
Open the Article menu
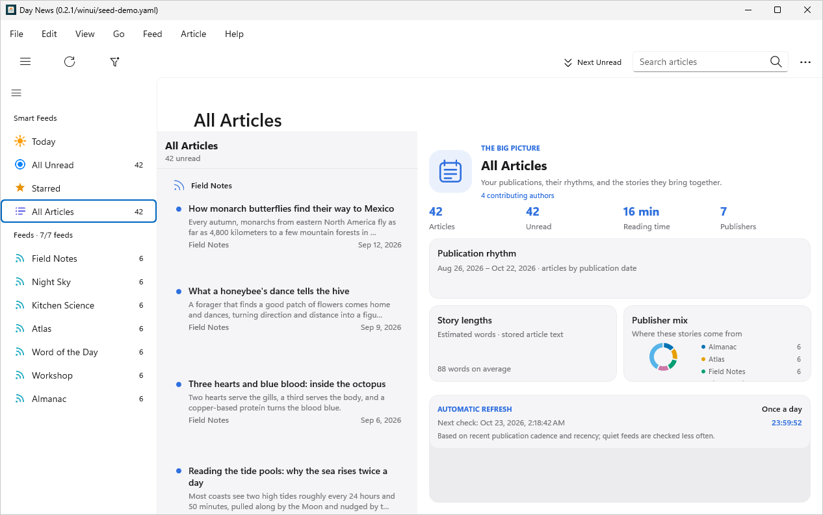click(x=194, y=34)
